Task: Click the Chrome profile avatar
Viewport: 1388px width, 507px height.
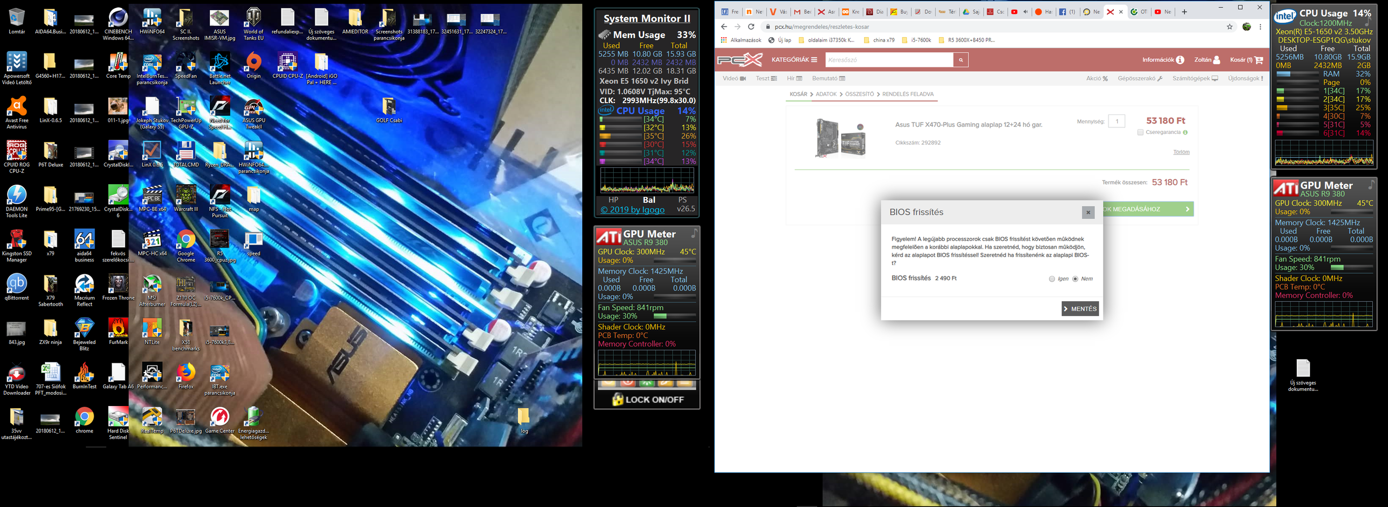Action: [x=1246, y=27]
